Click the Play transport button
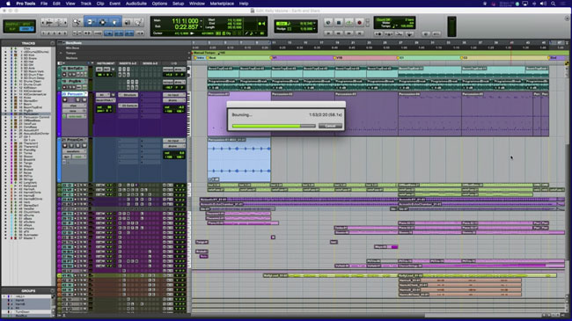572x321 pixels. point(348,23)
